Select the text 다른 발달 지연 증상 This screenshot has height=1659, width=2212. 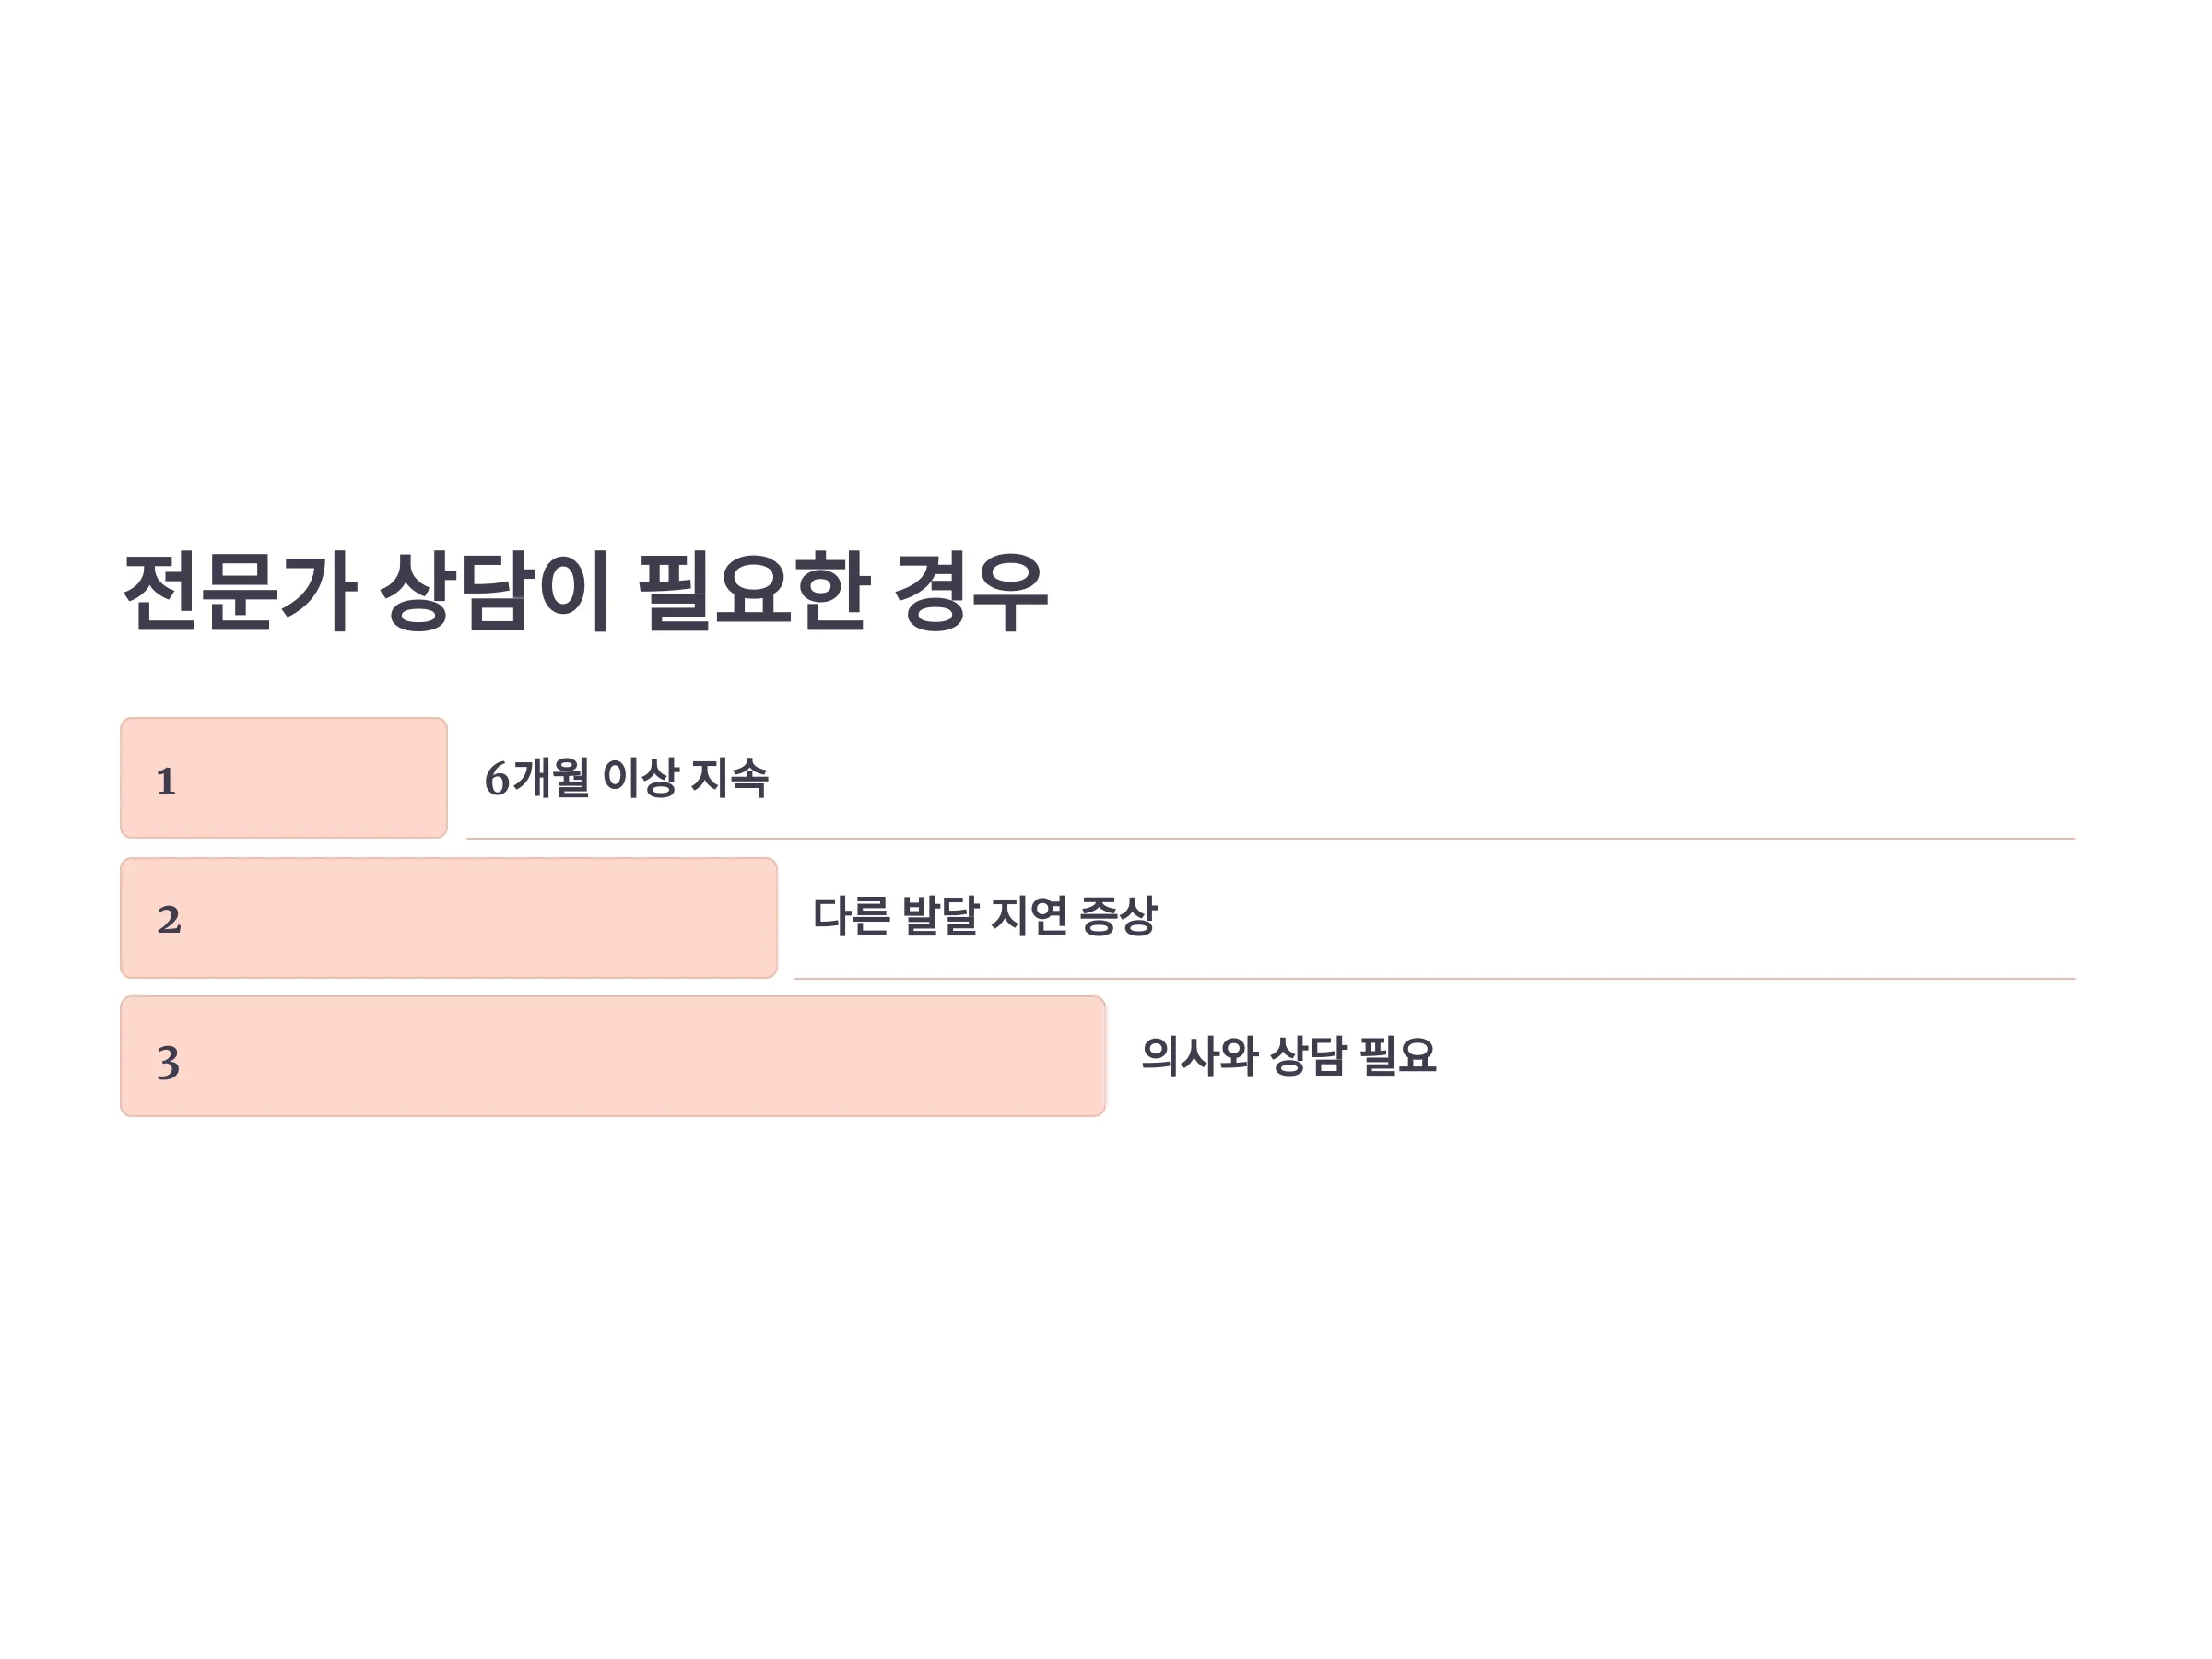pos(985,916)
